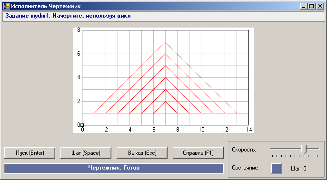The image size is (327, 180).
Task: Click the x-axis label 14
Action: click(249, 130)
